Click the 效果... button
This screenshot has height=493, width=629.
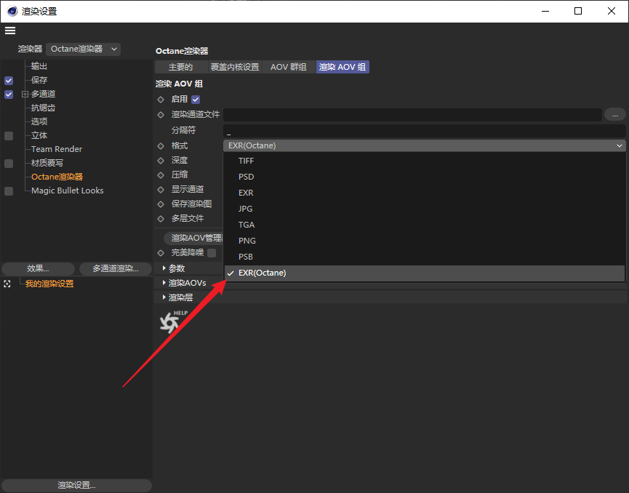pos(38,268)
